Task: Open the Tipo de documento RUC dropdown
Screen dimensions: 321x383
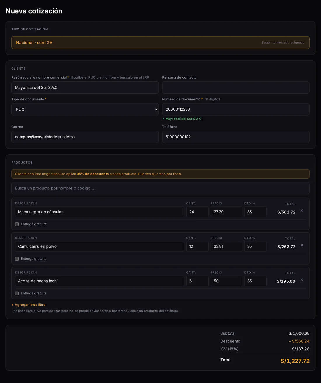Action: 85,109
